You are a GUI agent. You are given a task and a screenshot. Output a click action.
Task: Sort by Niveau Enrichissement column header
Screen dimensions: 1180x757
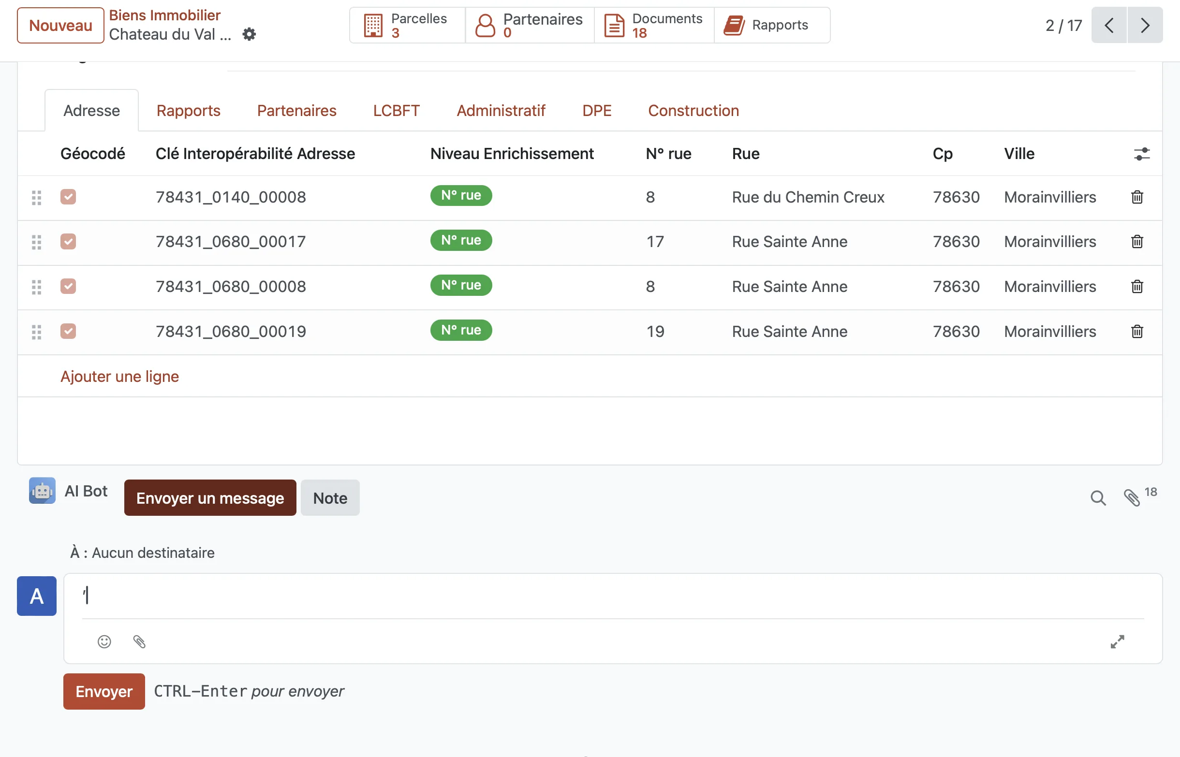click(x=512, y=154)
